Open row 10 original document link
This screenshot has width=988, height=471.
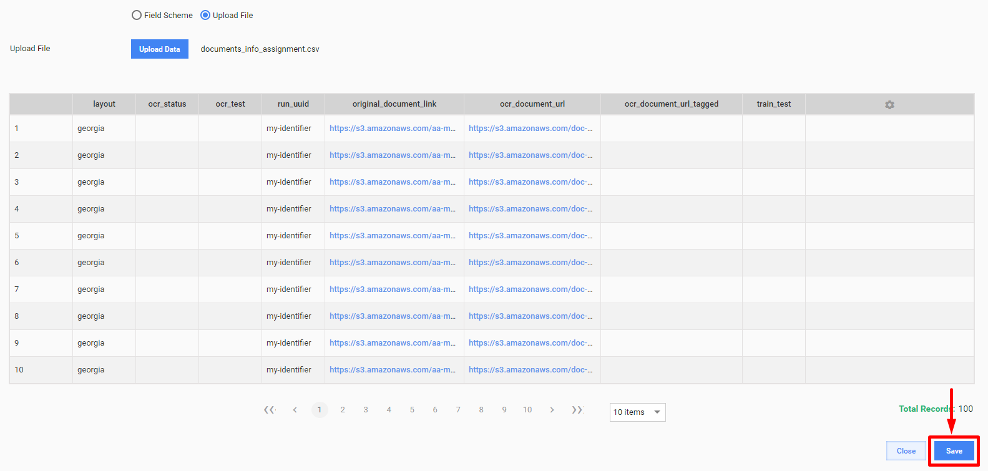point(393,370)
